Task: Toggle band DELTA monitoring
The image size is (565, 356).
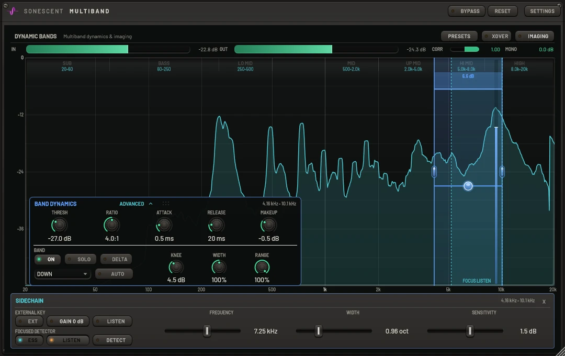Action: 116,259
